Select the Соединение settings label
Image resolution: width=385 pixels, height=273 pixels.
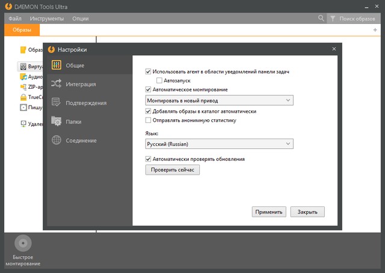click(x=81, y=140)
